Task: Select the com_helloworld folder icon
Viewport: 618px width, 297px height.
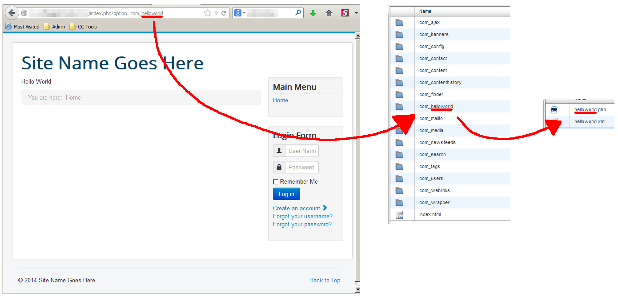Action: (399, 106)
